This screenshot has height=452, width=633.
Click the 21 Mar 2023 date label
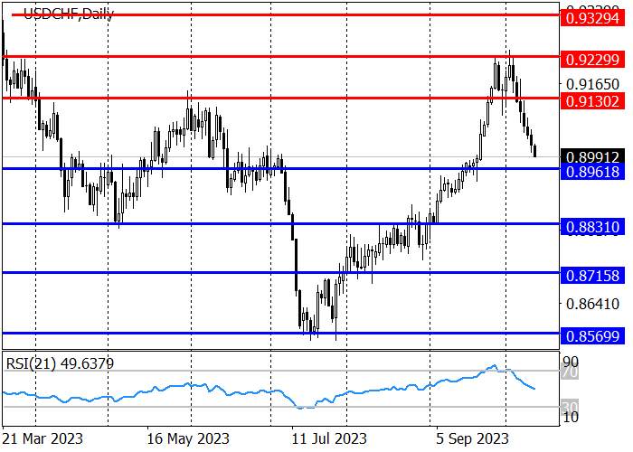click(x=43, y=438)
